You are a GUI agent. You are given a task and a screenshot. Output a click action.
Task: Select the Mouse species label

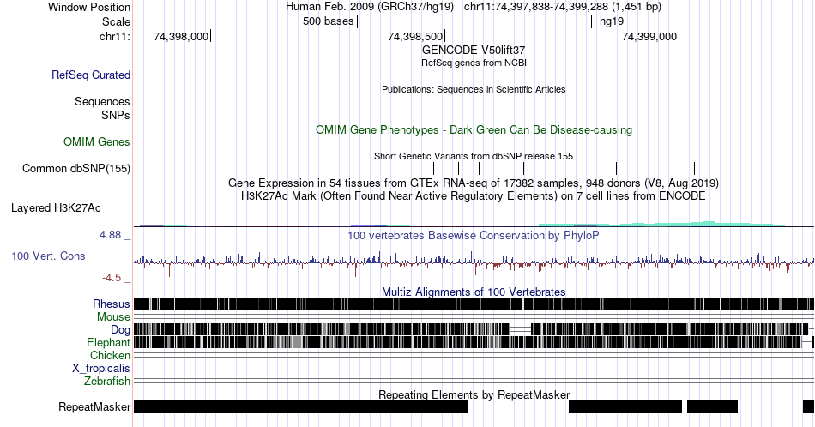click(113, 317)
